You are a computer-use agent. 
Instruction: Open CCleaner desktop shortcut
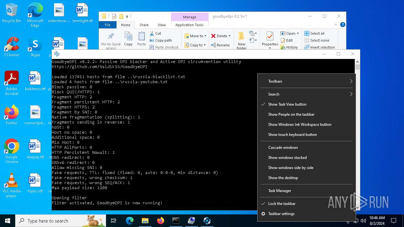pyautogui.click(x=12, y=47)
